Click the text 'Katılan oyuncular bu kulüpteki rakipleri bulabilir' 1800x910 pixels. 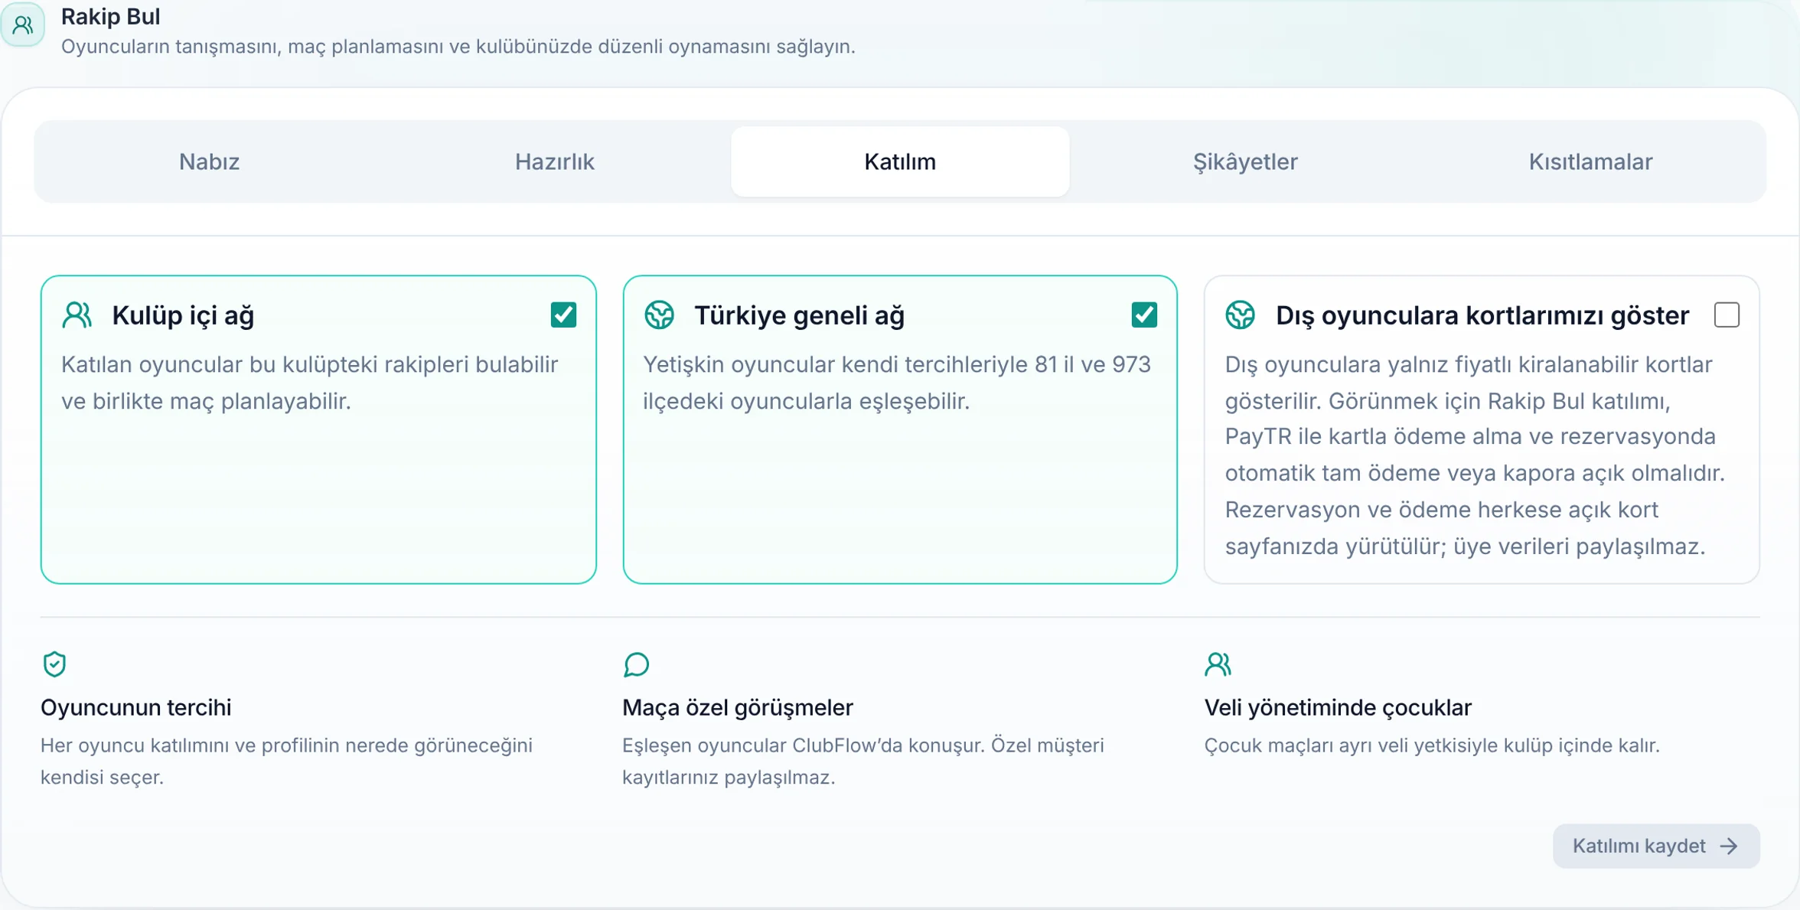310,364
